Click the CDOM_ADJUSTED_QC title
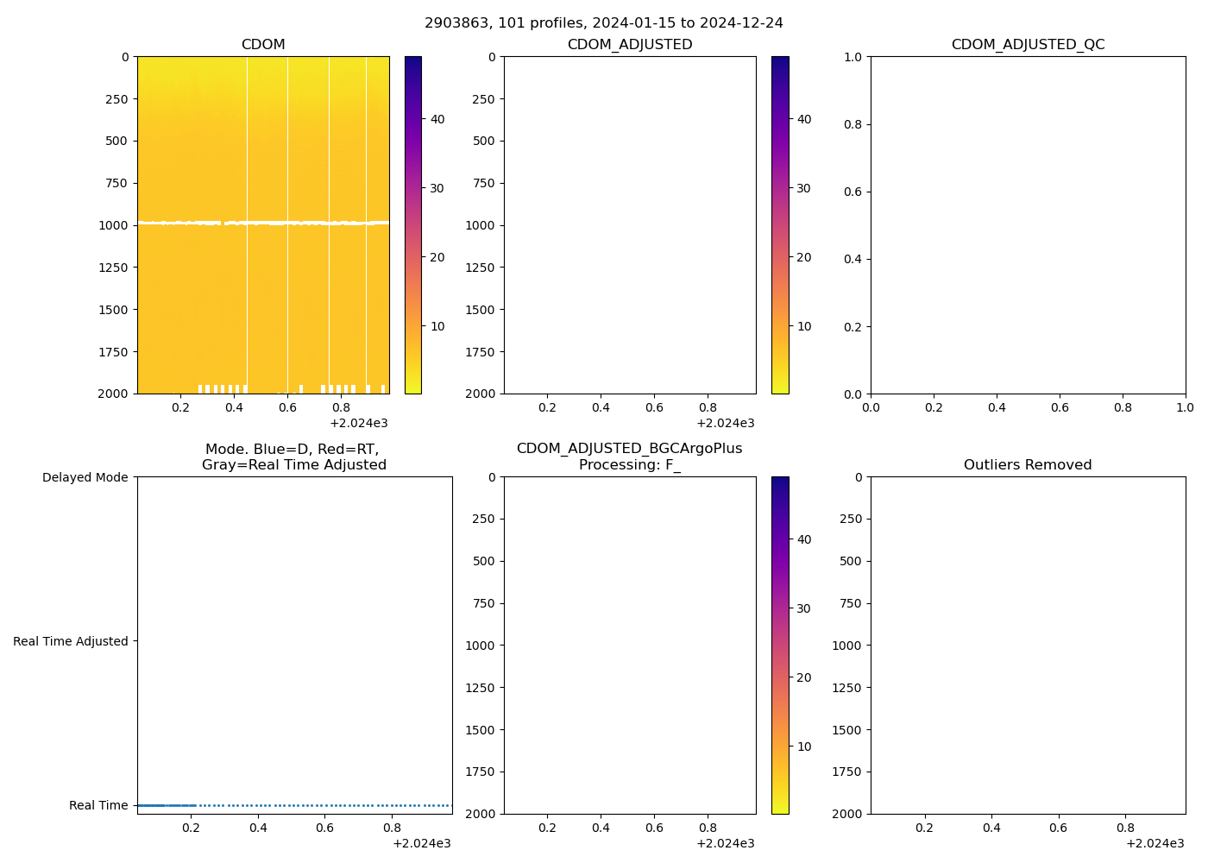 point(1028,45)
